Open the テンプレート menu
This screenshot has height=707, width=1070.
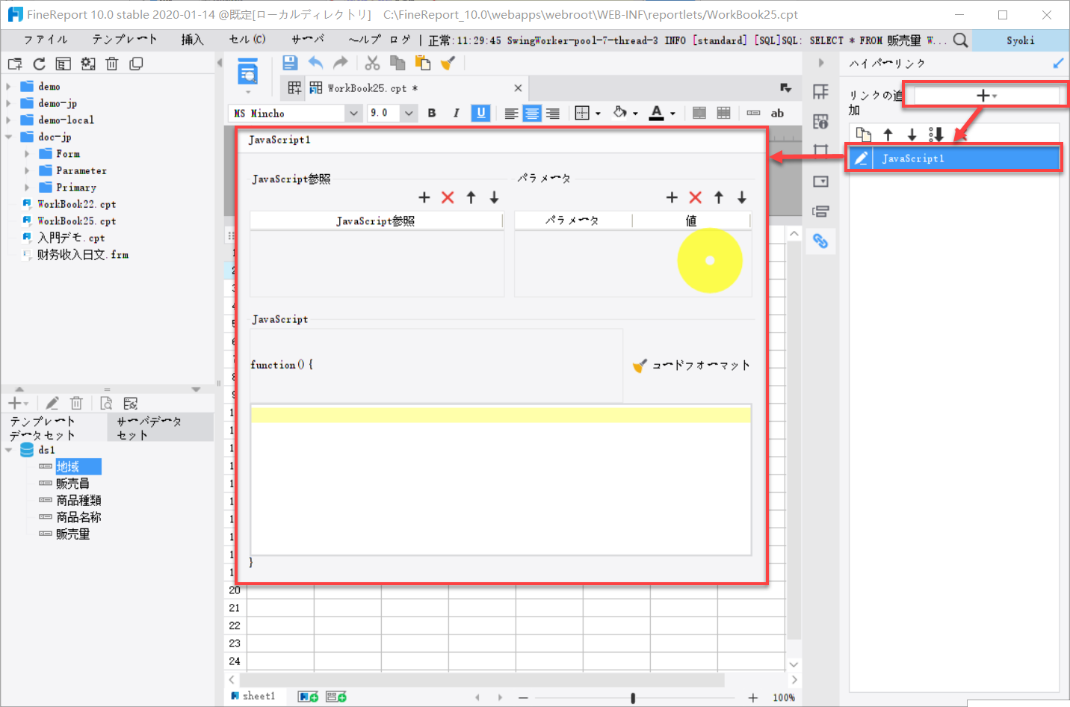click(125, 40)
